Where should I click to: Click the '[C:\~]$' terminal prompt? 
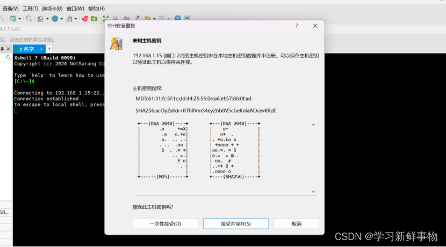pyautogui.click(x=25, y=81)
